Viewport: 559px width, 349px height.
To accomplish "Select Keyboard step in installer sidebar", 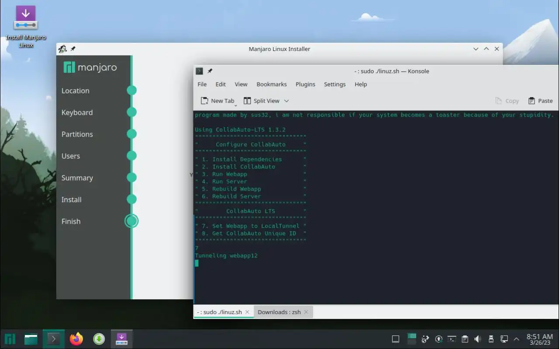I will pyautogui.click(x=77, y=113).
